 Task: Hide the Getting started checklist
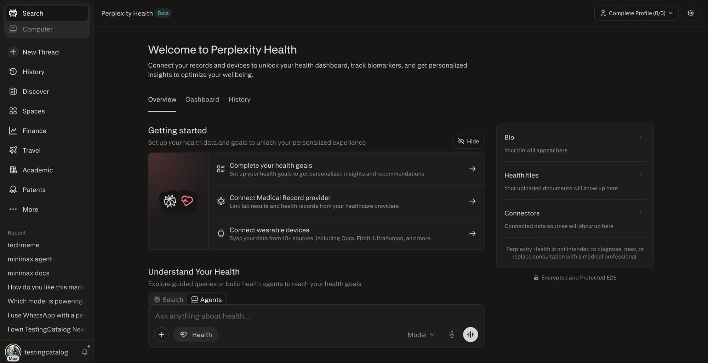pyautogui.click(x=468, y=141)
